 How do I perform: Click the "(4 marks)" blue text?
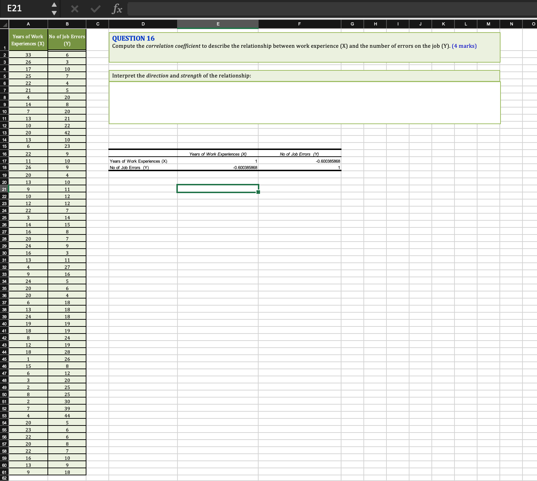pos(464,46)
